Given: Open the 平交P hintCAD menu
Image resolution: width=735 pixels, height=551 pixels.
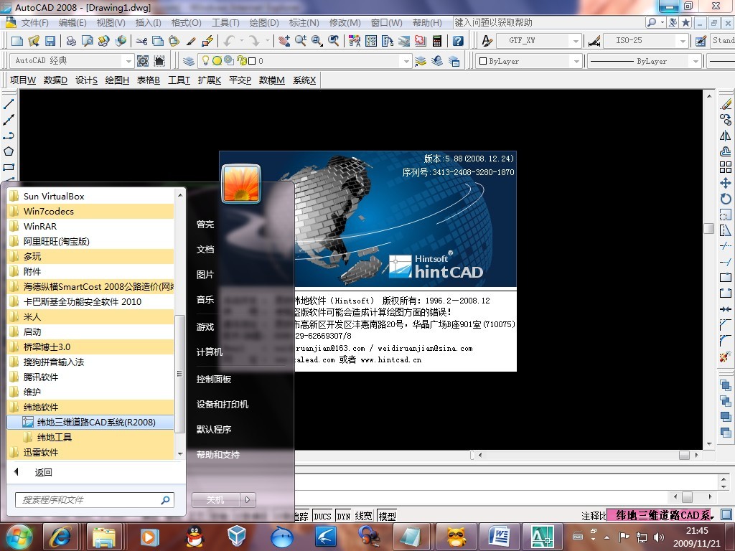Looking at the screenshot, I should click(x=240, y=80).
